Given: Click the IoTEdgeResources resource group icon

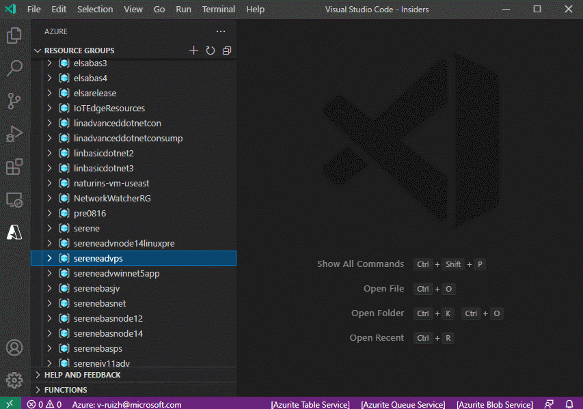Looking at the screenshot, I should (64, 108).
